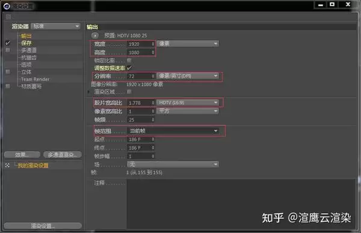This screenshot has width=361, height=233.
Task: Click the 帧步幅 stepper arrows
Action: coord(153,156)
